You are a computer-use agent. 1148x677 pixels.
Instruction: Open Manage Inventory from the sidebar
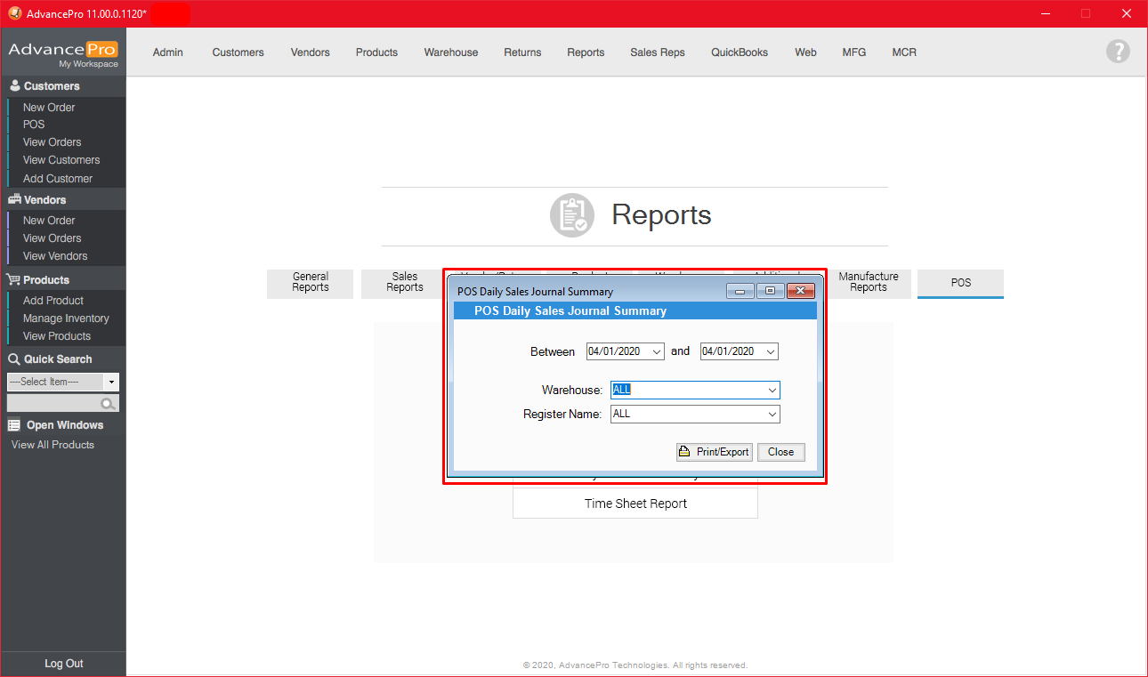pos(66,318)
